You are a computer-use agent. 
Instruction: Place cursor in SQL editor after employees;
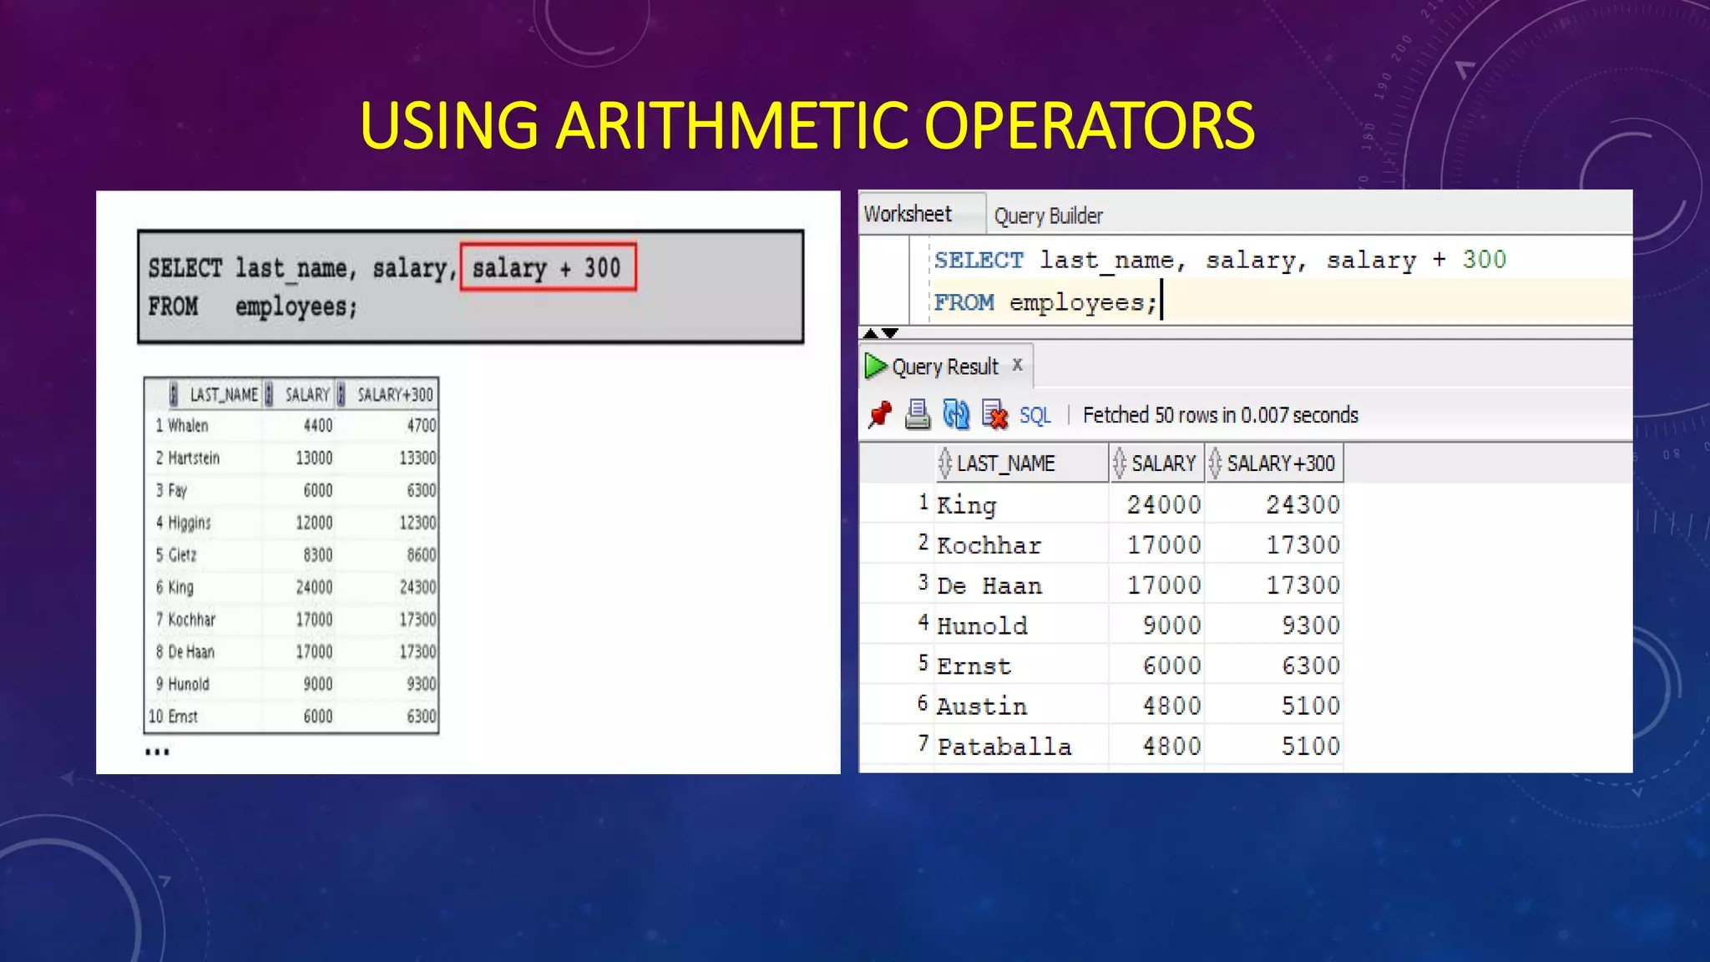point(1161,301)
